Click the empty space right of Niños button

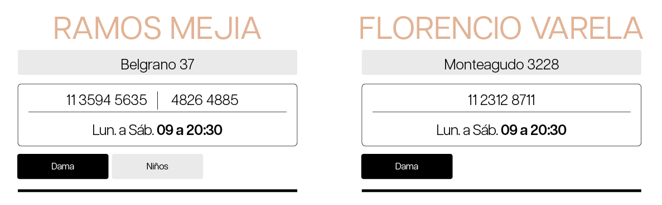click(x=250, y=166)
